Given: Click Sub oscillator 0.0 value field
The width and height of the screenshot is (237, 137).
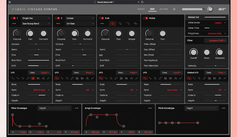Looking at the screenshot, I should click(x=101, y=55).
